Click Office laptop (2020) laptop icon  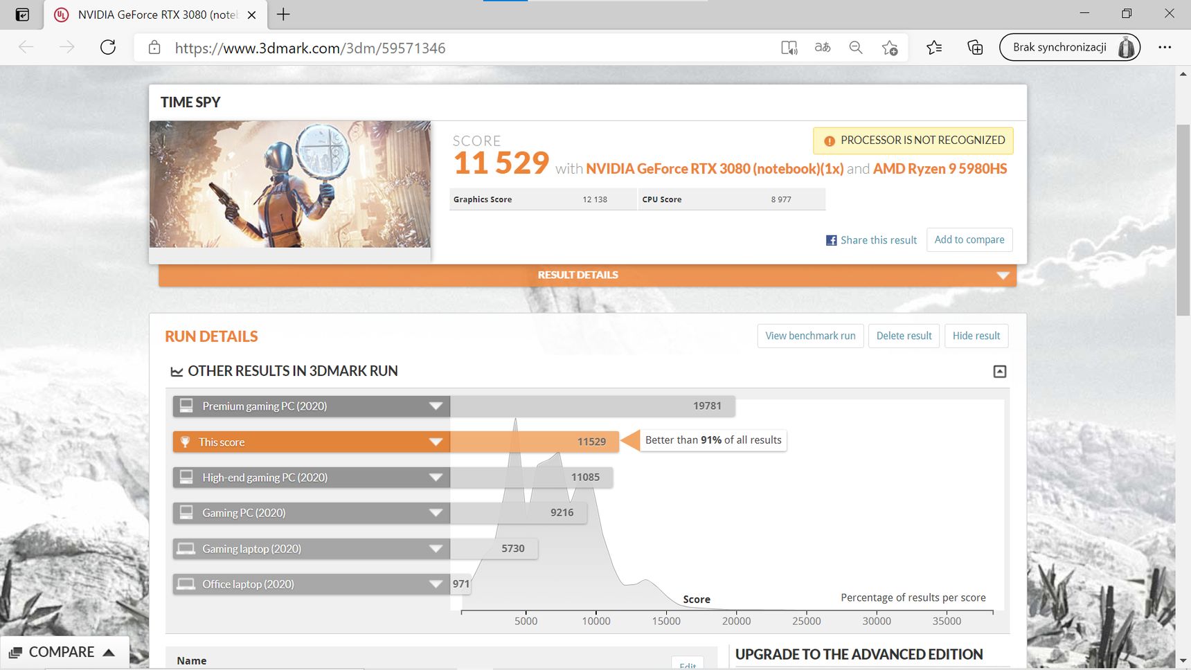pos(186,583)
